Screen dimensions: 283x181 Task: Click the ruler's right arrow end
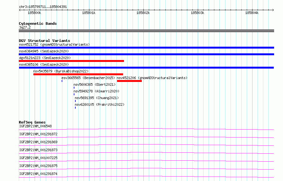pos(273,10)
